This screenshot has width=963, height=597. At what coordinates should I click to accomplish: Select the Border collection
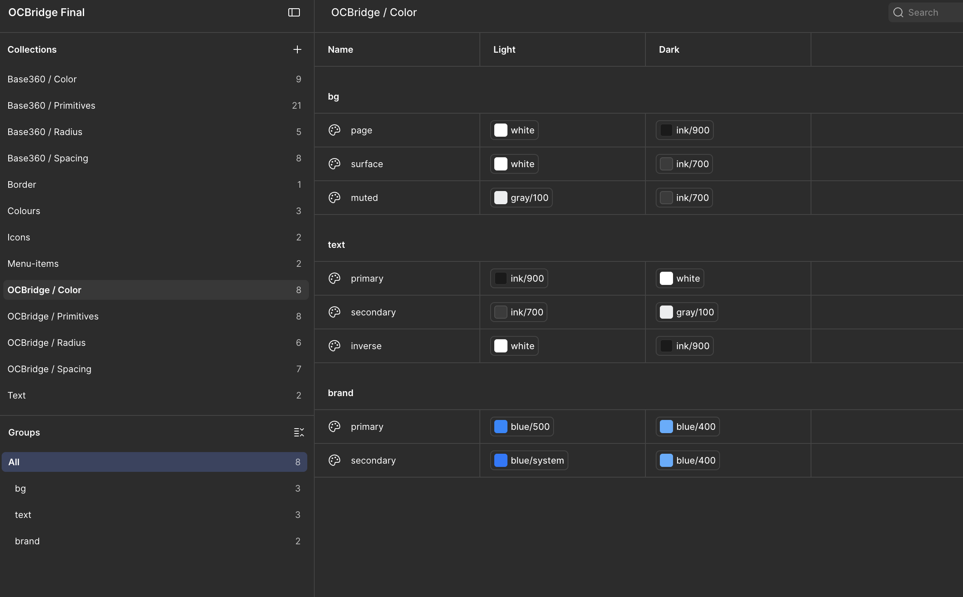pos(156,184)
